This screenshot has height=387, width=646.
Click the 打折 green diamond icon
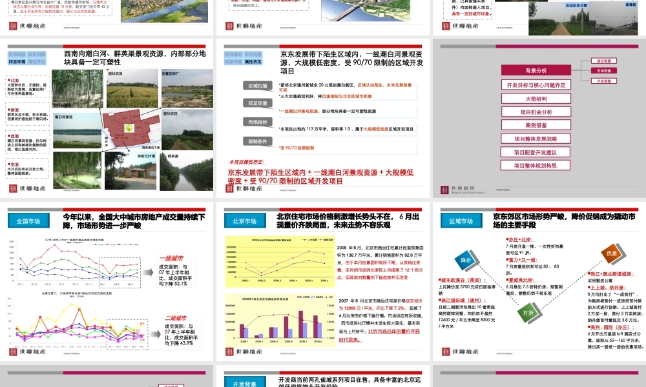528,313
